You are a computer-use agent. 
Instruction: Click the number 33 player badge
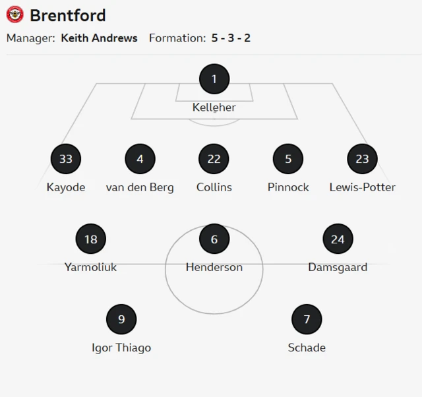(66, 159)
